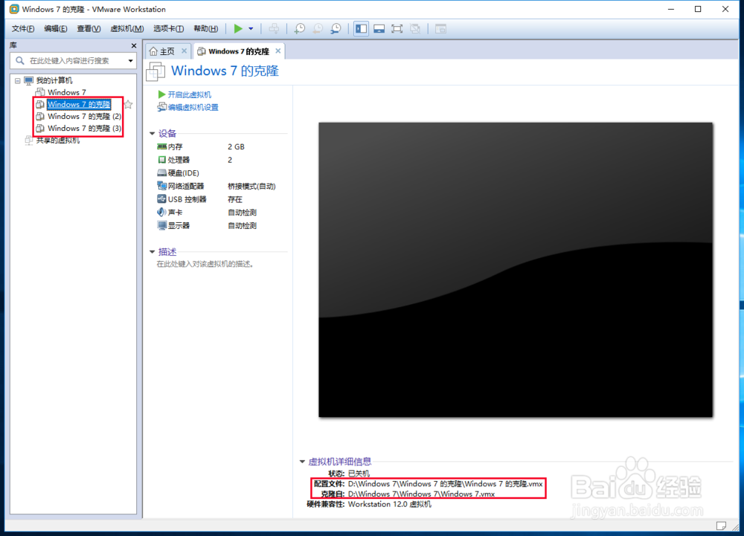Collapse the 我的计算机 tree node

pyautogui.click(x=18, y=80)
